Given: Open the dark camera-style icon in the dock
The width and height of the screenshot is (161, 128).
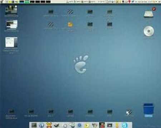Looking at the screenshot, I should [x=109, y=125].
